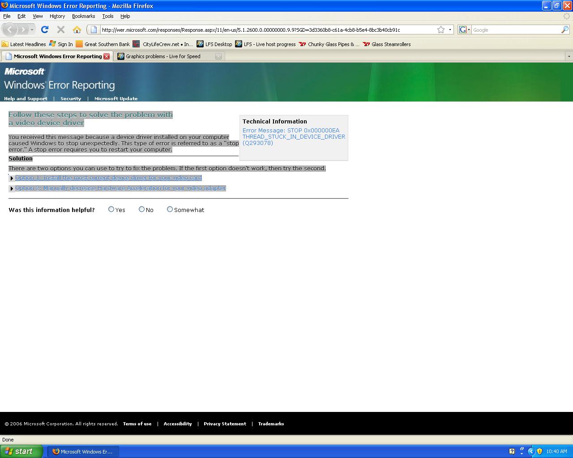Click the 'Technical Information' heading
Image resolution: width=573 pixels, height=458 pixels.
click(x=275, y=122)
